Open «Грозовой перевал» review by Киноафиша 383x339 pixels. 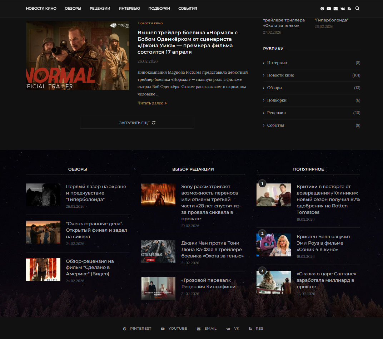click(208, 283)
